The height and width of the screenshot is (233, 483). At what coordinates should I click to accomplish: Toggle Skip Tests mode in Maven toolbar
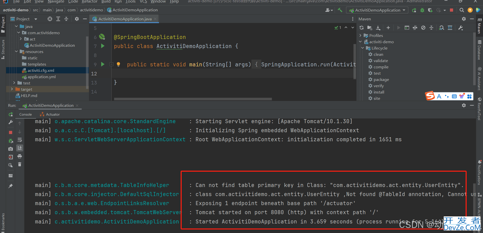pyautogui.click(x=423, y=28)
